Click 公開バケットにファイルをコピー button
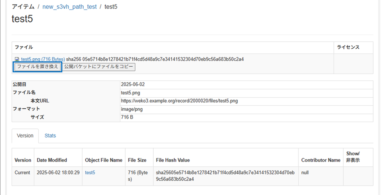 click(x=99, y=67)
